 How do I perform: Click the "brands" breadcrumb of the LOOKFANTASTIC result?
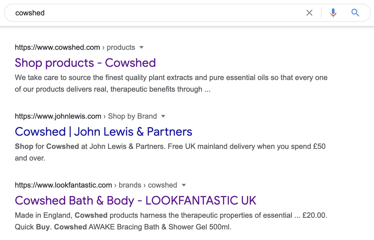[130, 185]
